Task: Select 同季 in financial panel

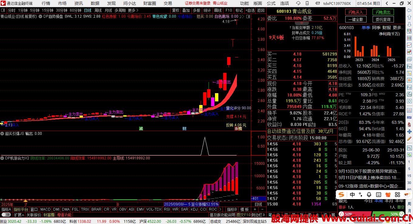Action: tap(376, 28)
